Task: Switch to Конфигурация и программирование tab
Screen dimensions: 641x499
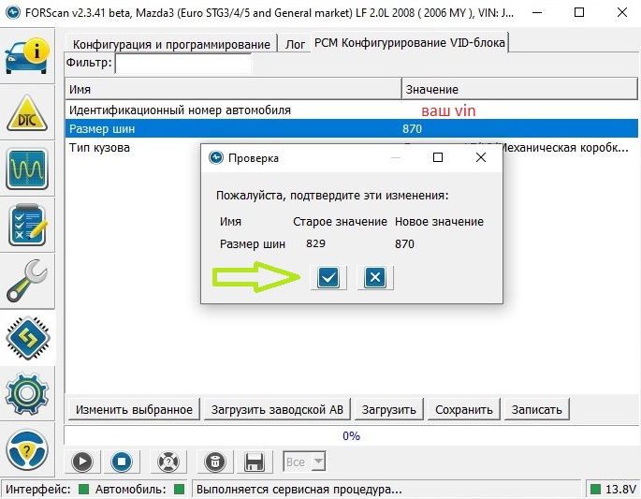Action: point(171,44)
